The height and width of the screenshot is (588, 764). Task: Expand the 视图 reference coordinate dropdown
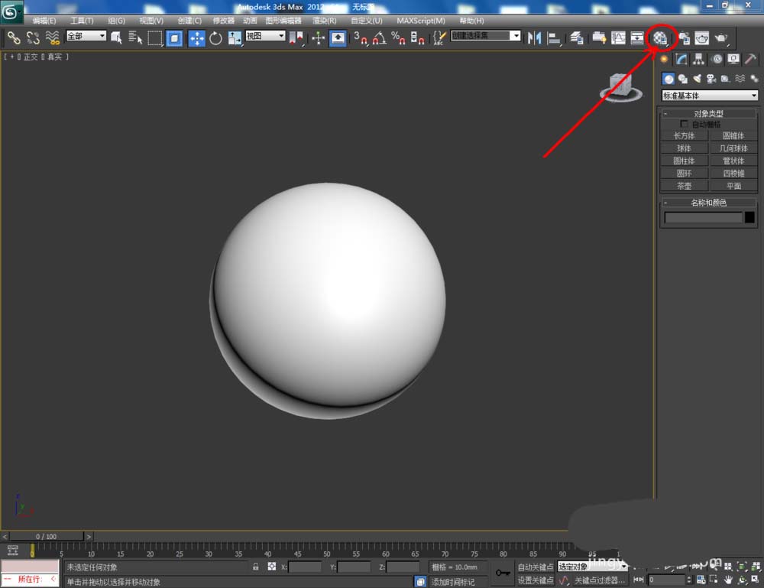coord(265,36)
